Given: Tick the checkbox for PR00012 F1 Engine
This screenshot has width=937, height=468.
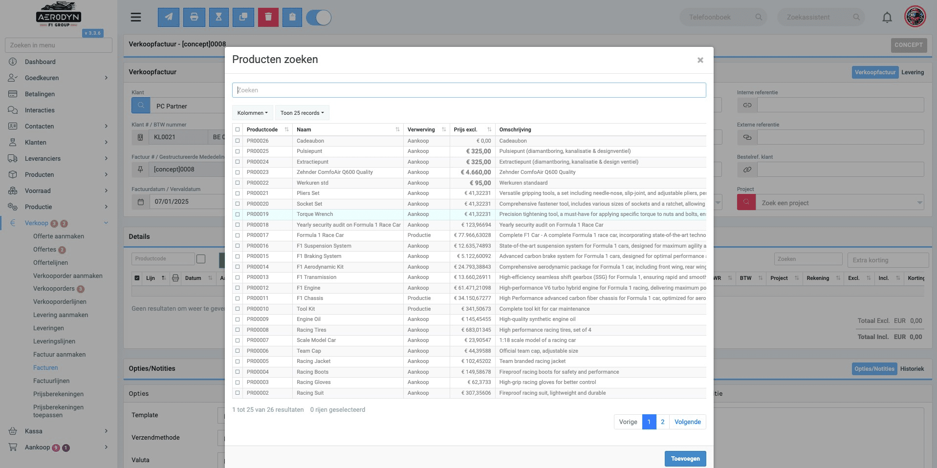Looking at the screenshot, I should (x=238, y=288).
